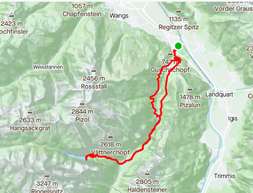Select the Trimmis town label

tap(224, 176)
